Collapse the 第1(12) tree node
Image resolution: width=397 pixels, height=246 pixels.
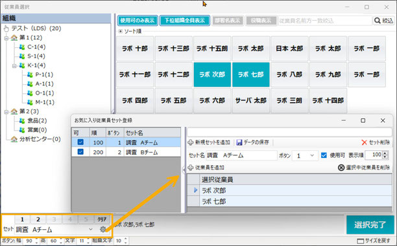click(6, 38)
